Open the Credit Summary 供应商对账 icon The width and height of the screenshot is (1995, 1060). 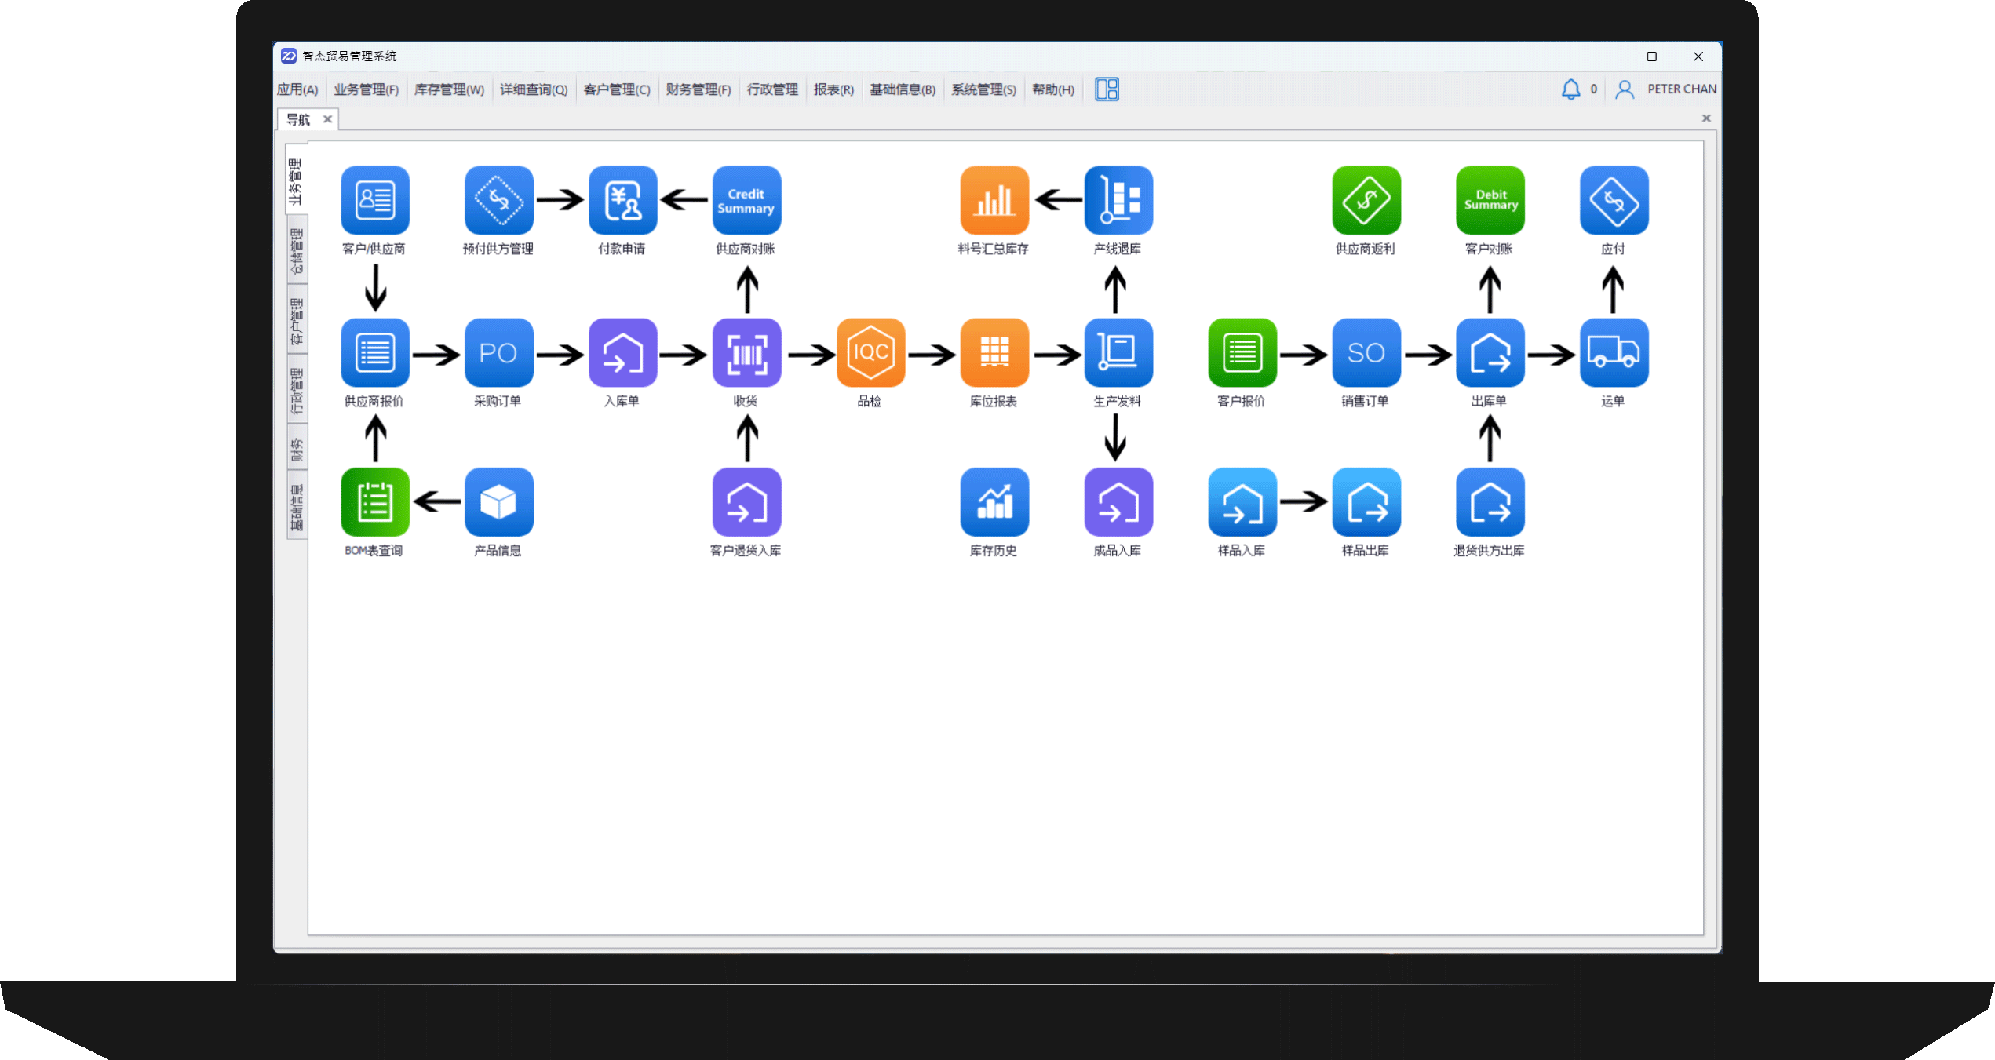pyautogui.click(x=746, y=201)
